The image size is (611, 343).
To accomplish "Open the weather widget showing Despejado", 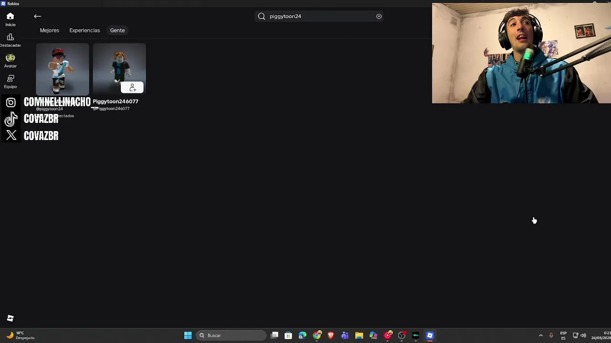I will coord(19,335).
